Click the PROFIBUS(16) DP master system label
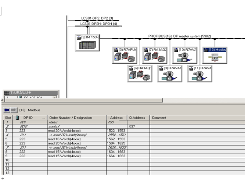Viewport: 245px width, 182px height. coord(179,36)
